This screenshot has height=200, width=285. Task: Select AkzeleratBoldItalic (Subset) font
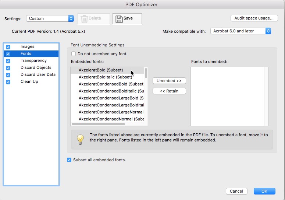coord(105,77)
